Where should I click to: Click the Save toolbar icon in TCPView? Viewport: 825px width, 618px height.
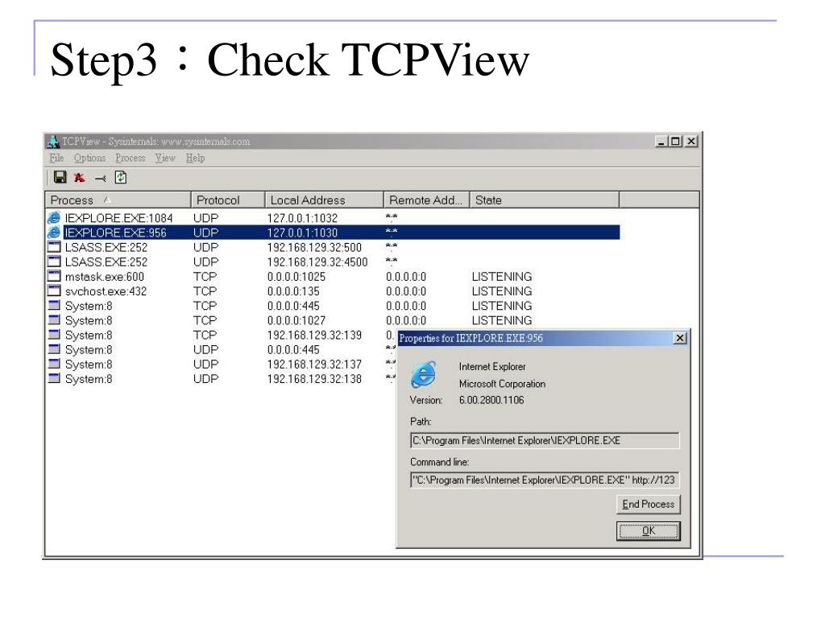[60, 177]
